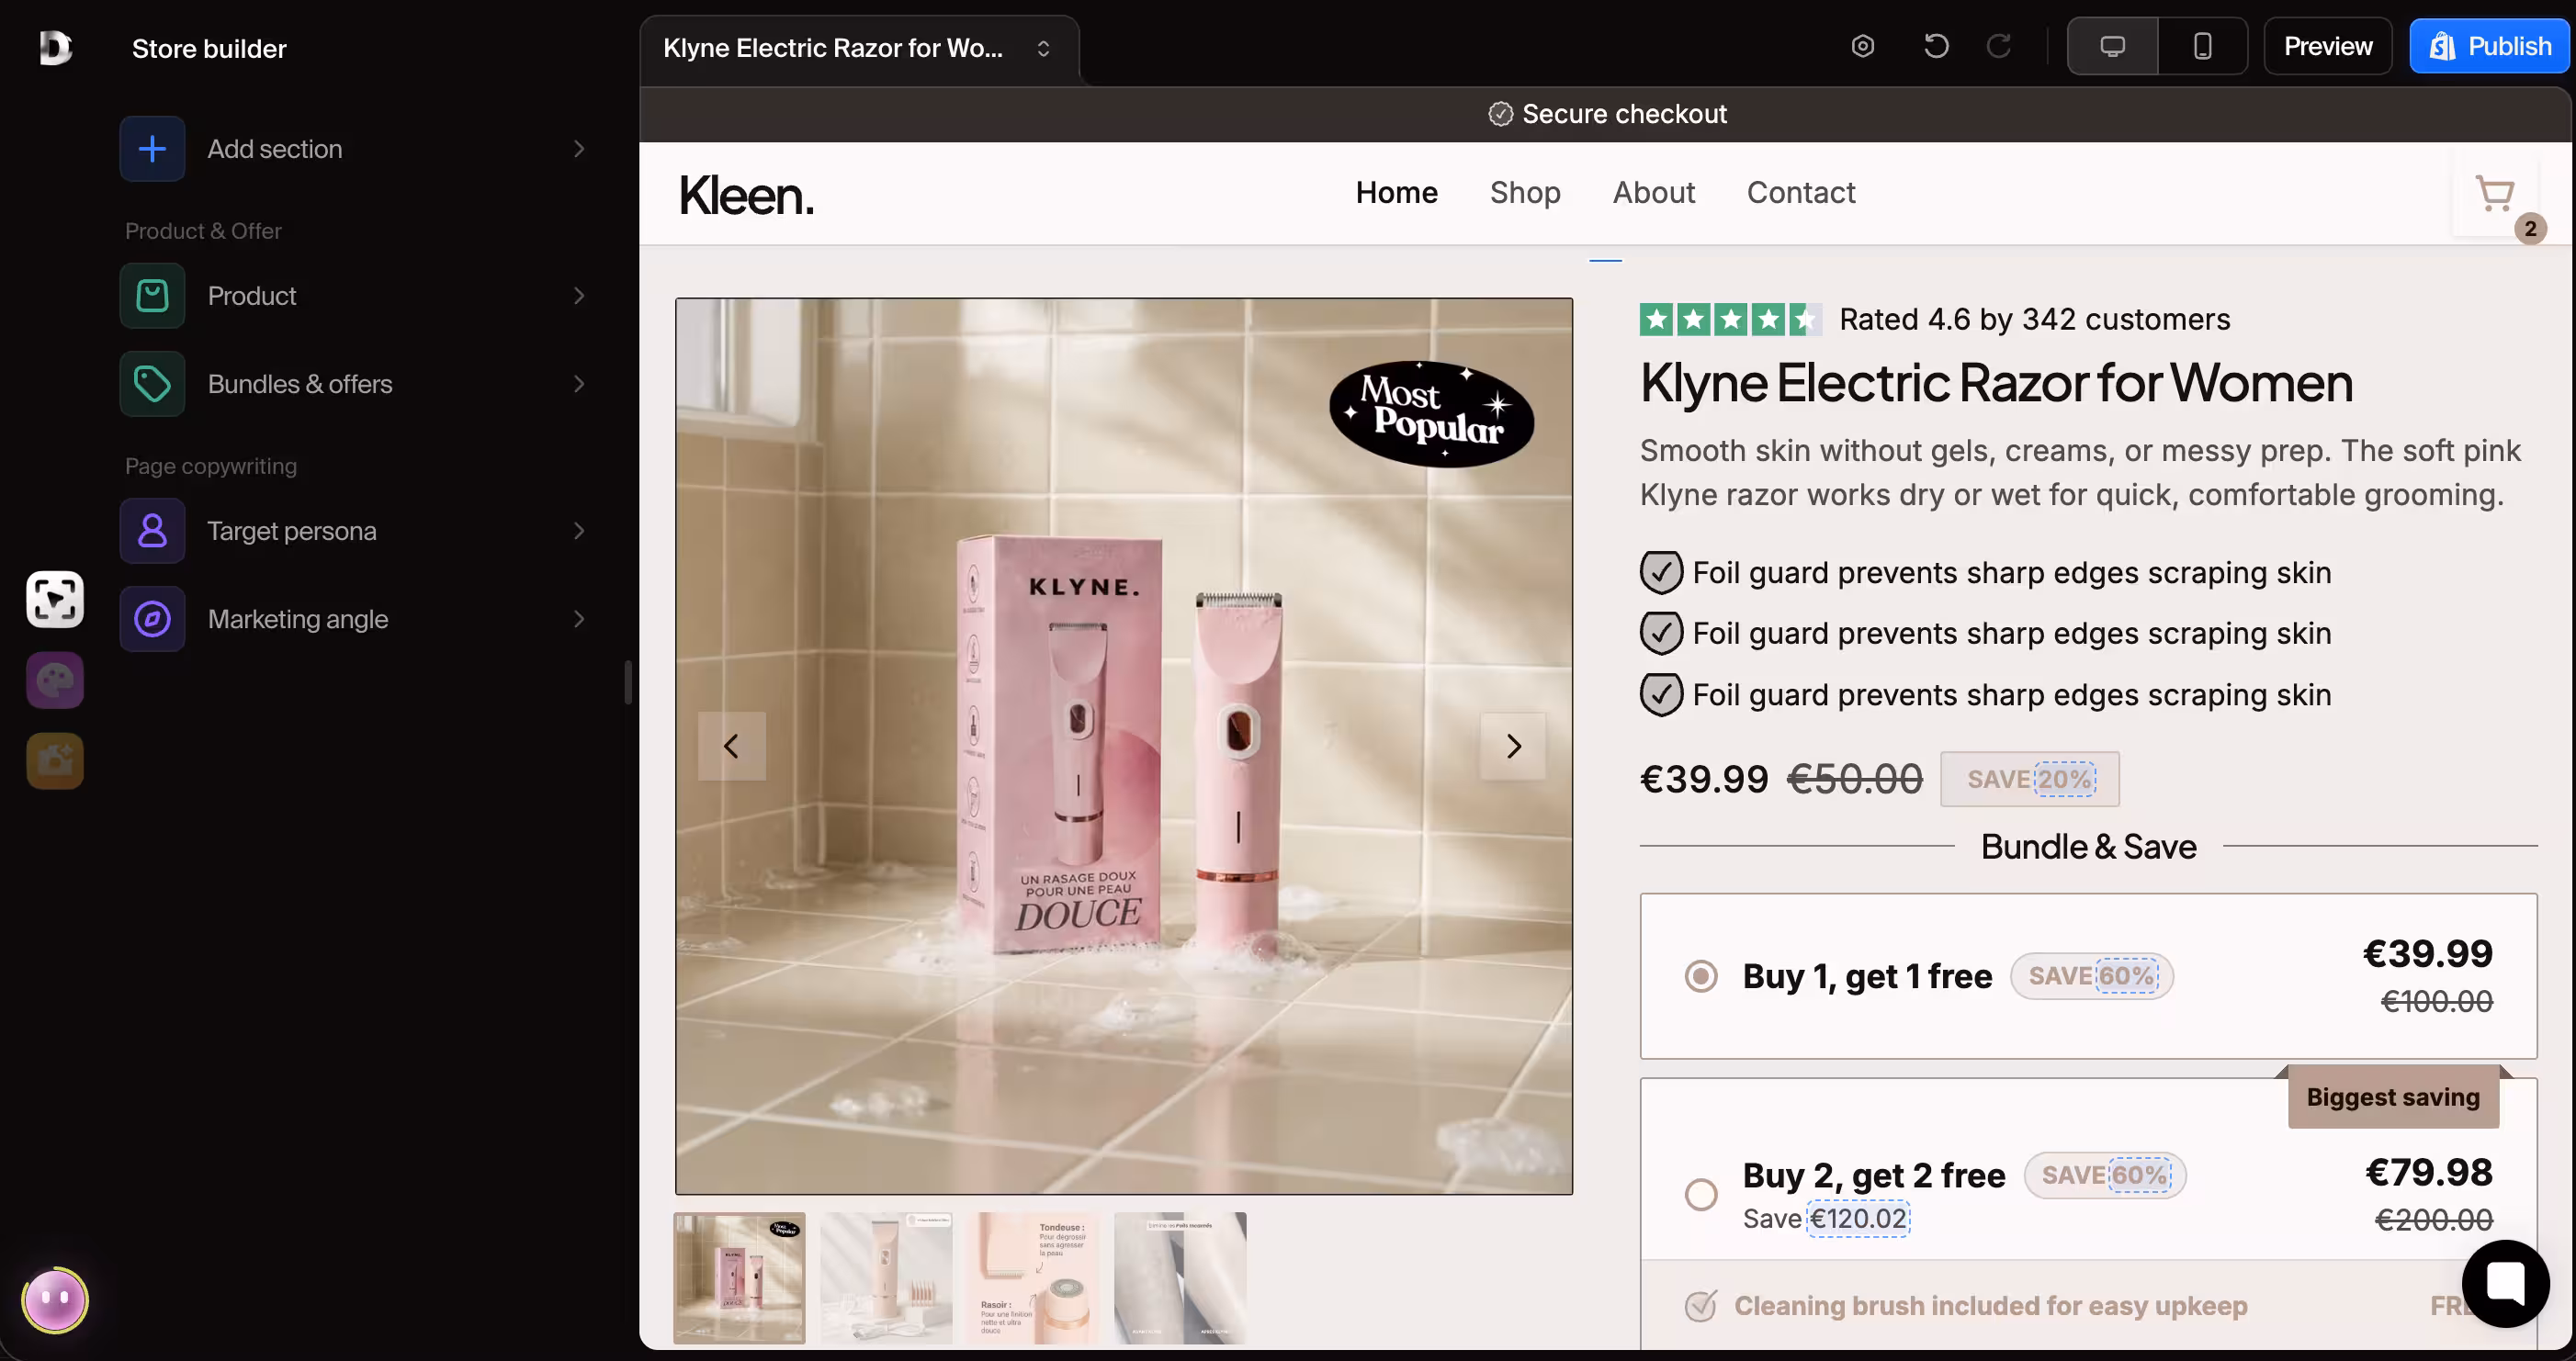Image resolution: width=2576 pixels, height=1361 pixels.
Task: Click the Preview button
Action: (2327, 46)
